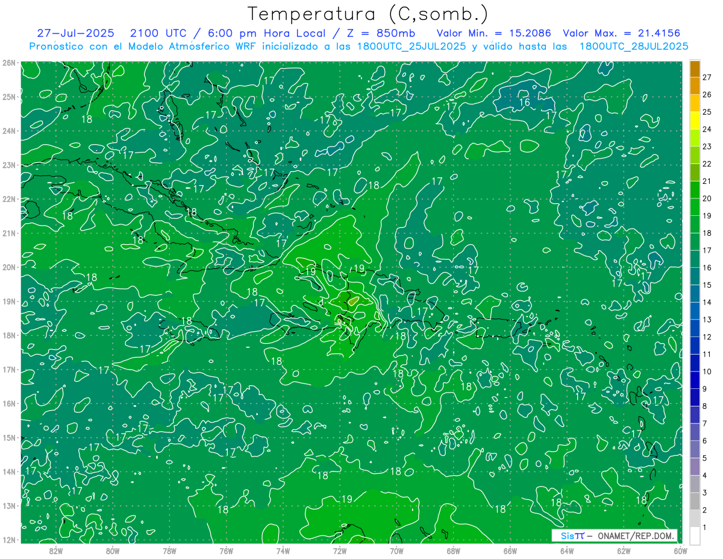Click the '76W' longitude axis label
This screenshot has height=559, width=723.
click(x=226, y=550)
